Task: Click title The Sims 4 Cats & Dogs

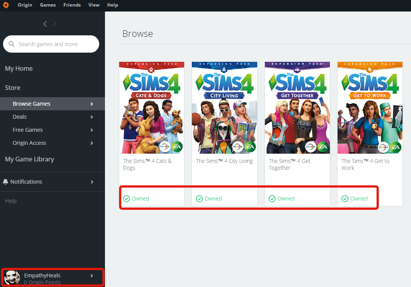Action: (147, 164)
